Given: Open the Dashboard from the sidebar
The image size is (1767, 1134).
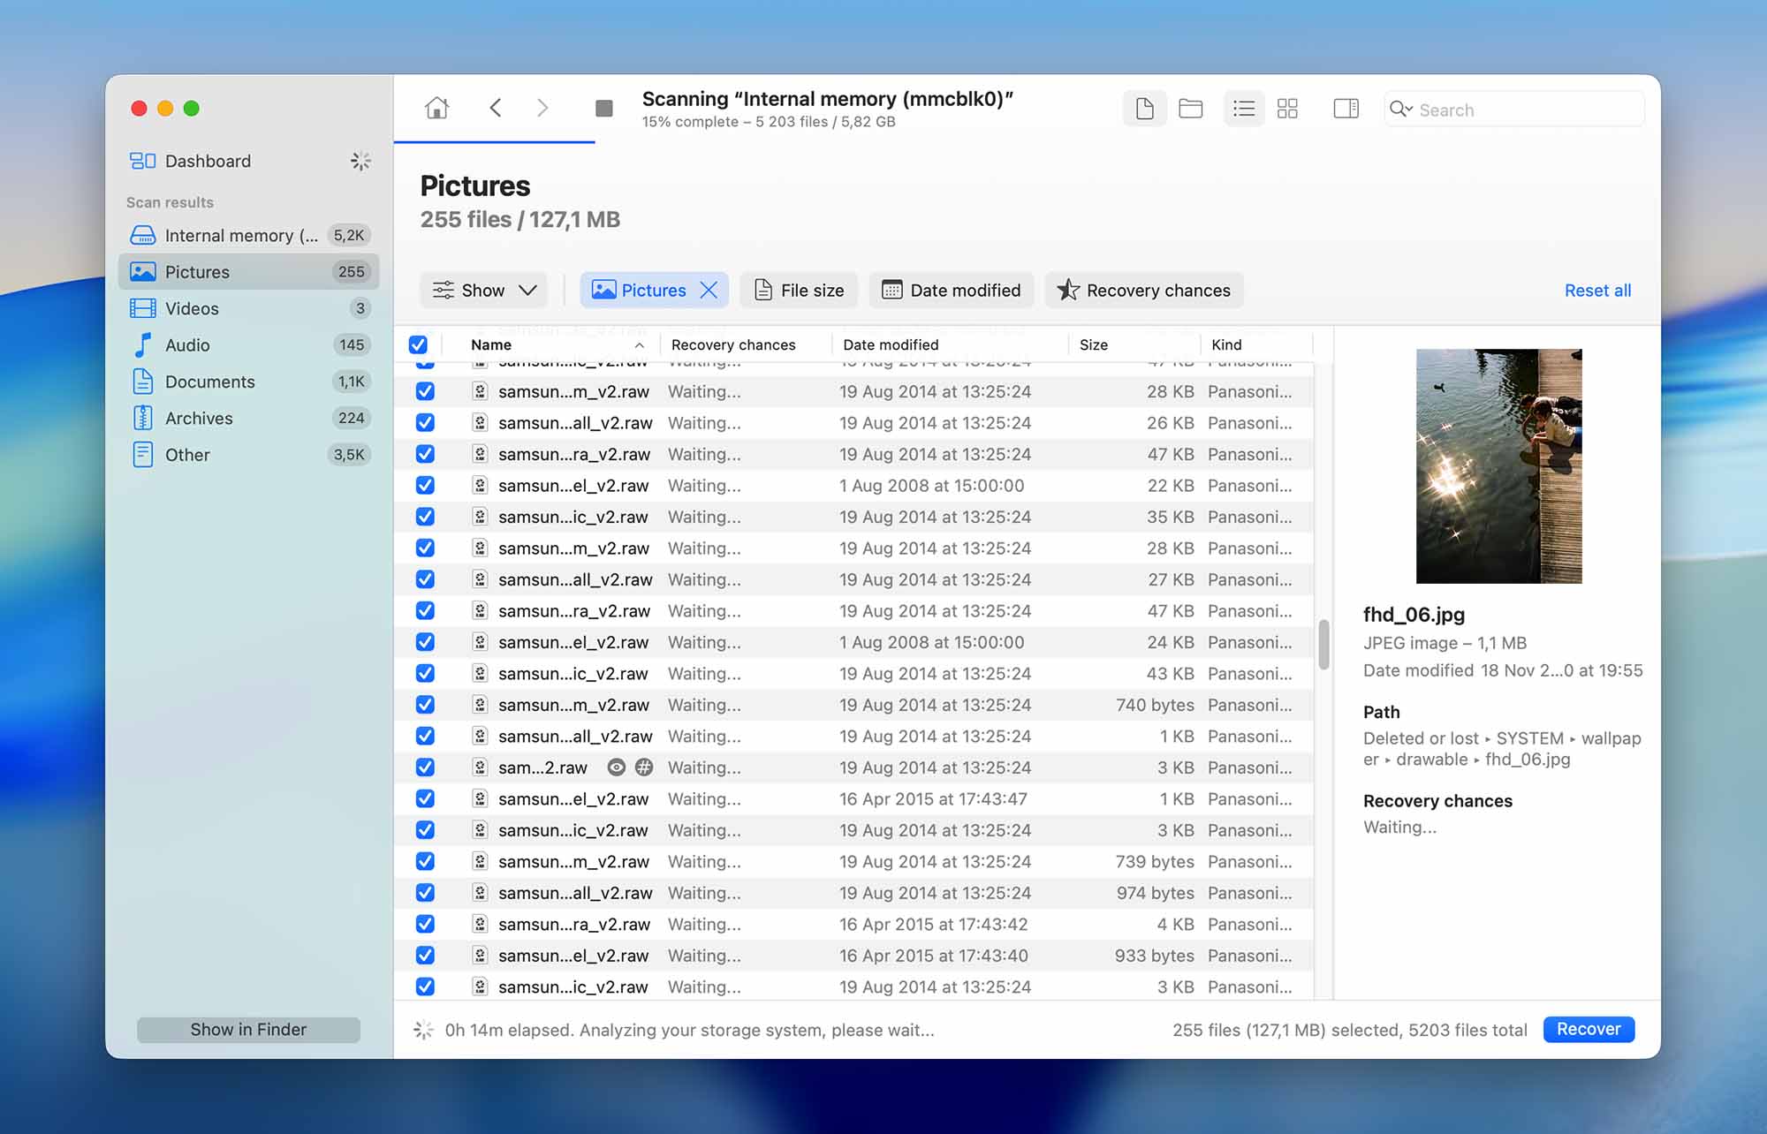Looking at the screenshot, I should click(208, 161).
